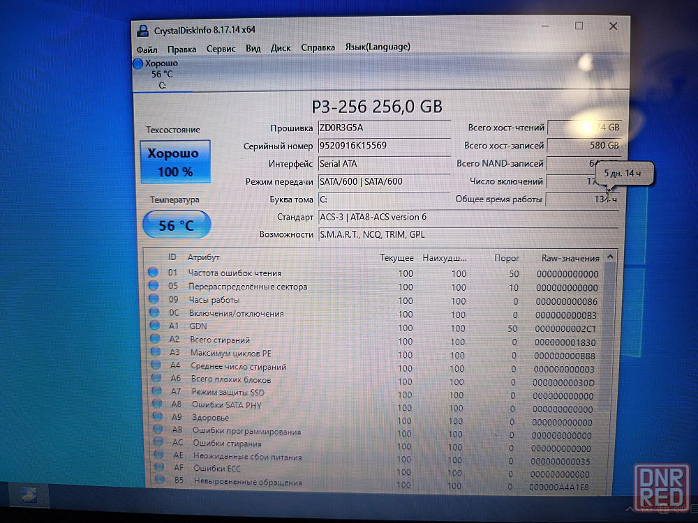Click the serial number field 9520916K15569
The image size is (698, 523).
[x=383, y=146]
